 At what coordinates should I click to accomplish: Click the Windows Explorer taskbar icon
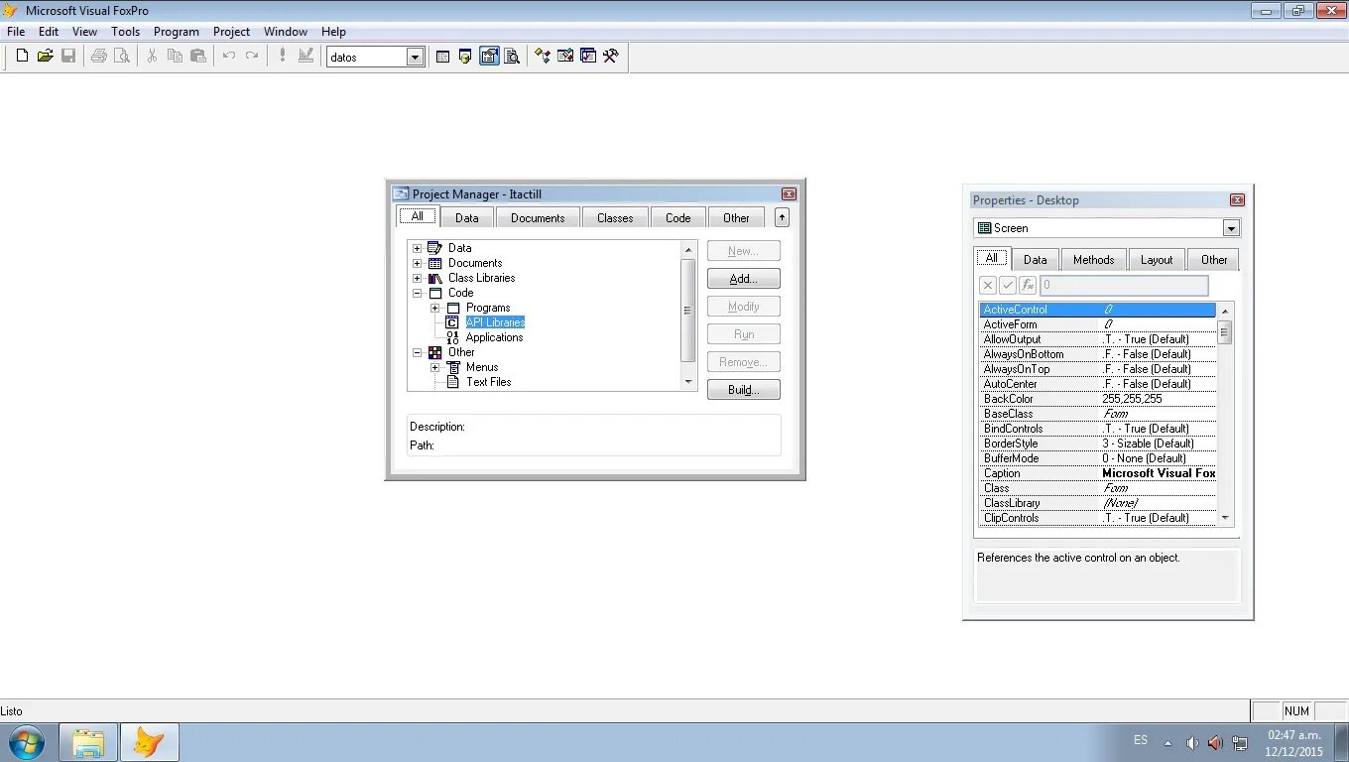[88, 742]
